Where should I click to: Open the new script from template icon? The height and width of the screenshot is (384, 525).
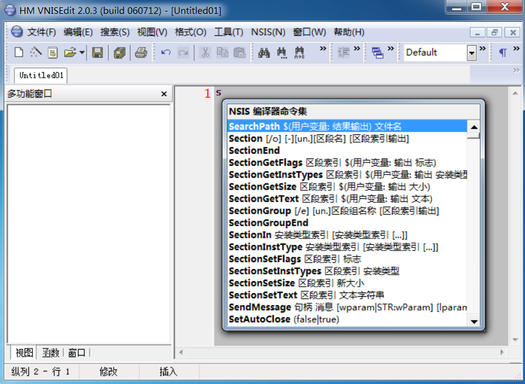tap(52, 52)
